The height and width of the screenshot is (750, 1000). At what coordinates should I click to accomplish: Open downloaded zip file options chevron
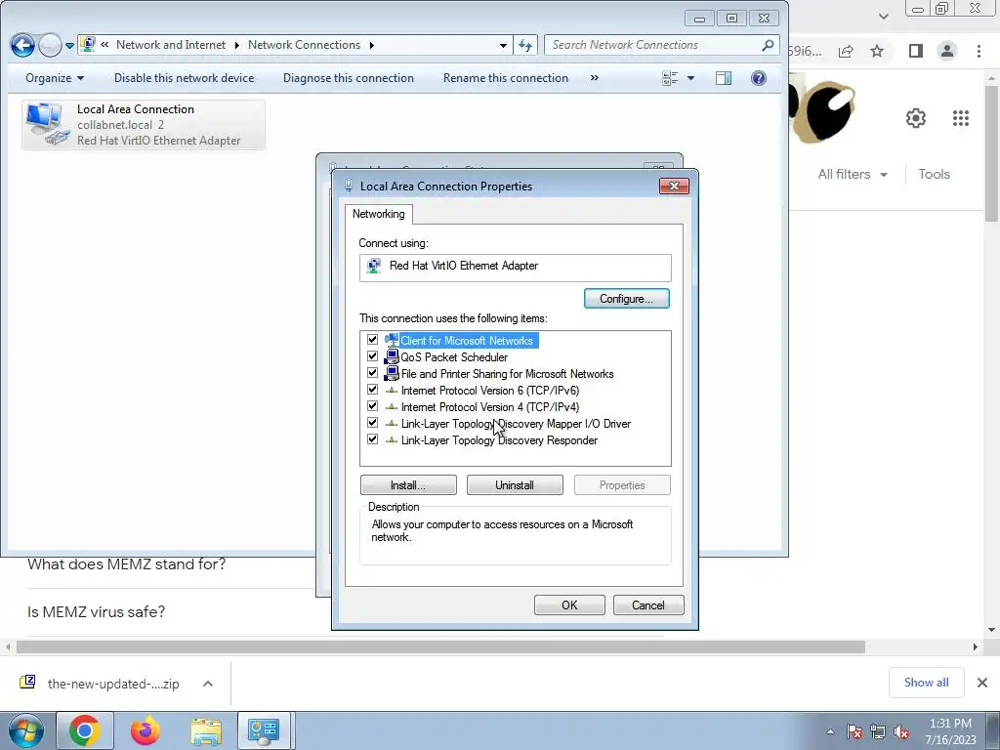coord(207,684)
